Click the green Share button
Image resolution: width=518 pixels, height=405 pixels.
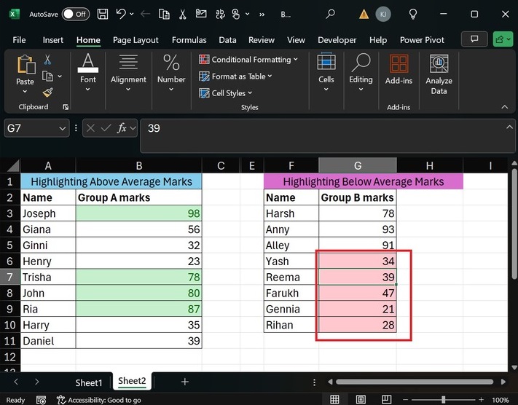point(503,39)
